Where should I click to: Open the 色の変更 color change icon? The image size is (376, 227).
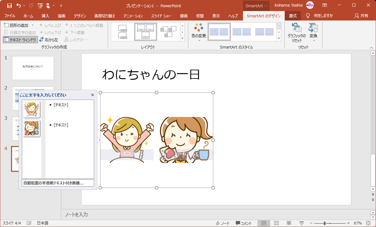(198, 28)
